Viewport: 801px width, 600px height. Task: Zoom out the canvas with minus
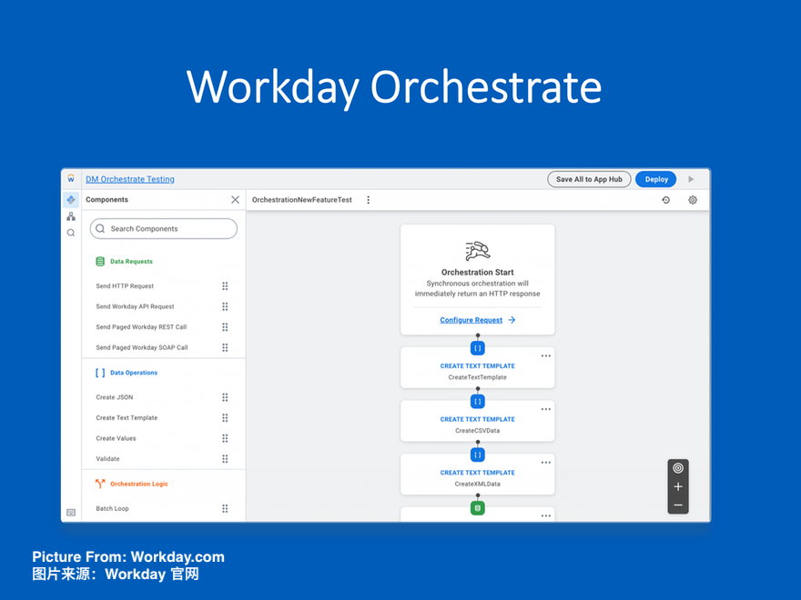678,505
